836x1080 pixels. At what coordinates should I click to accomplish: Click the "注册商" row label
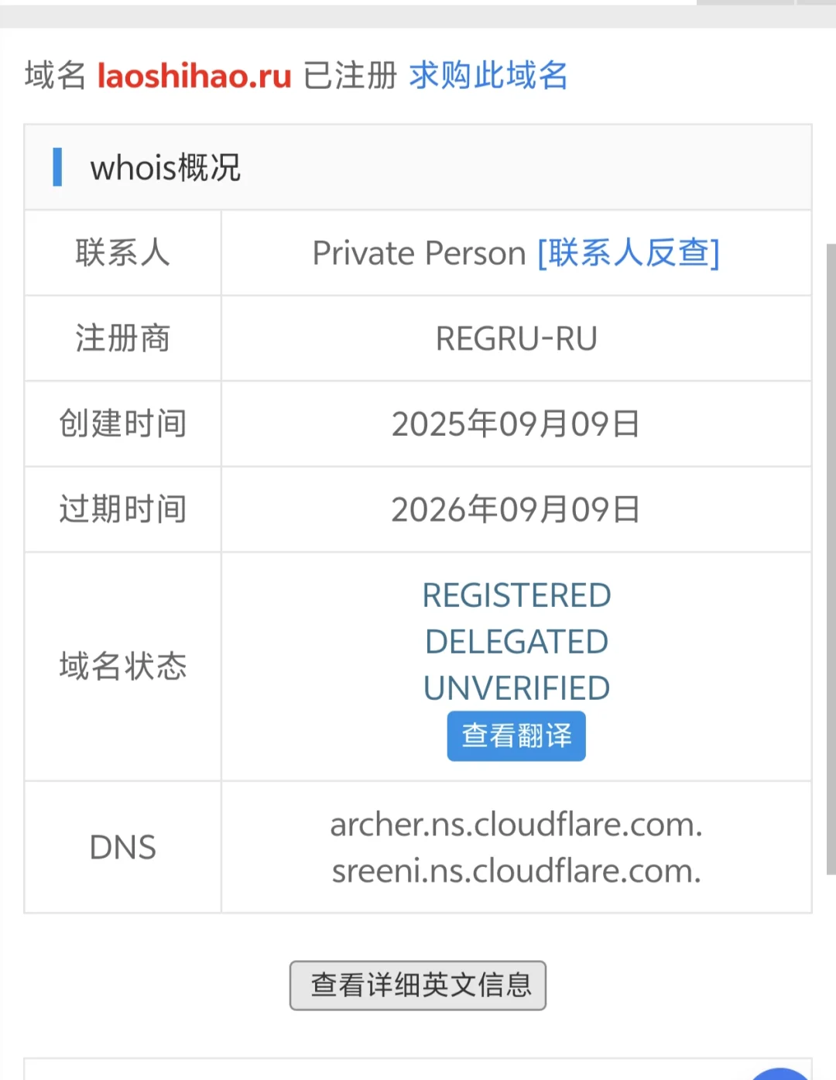[x=123, y=338]
